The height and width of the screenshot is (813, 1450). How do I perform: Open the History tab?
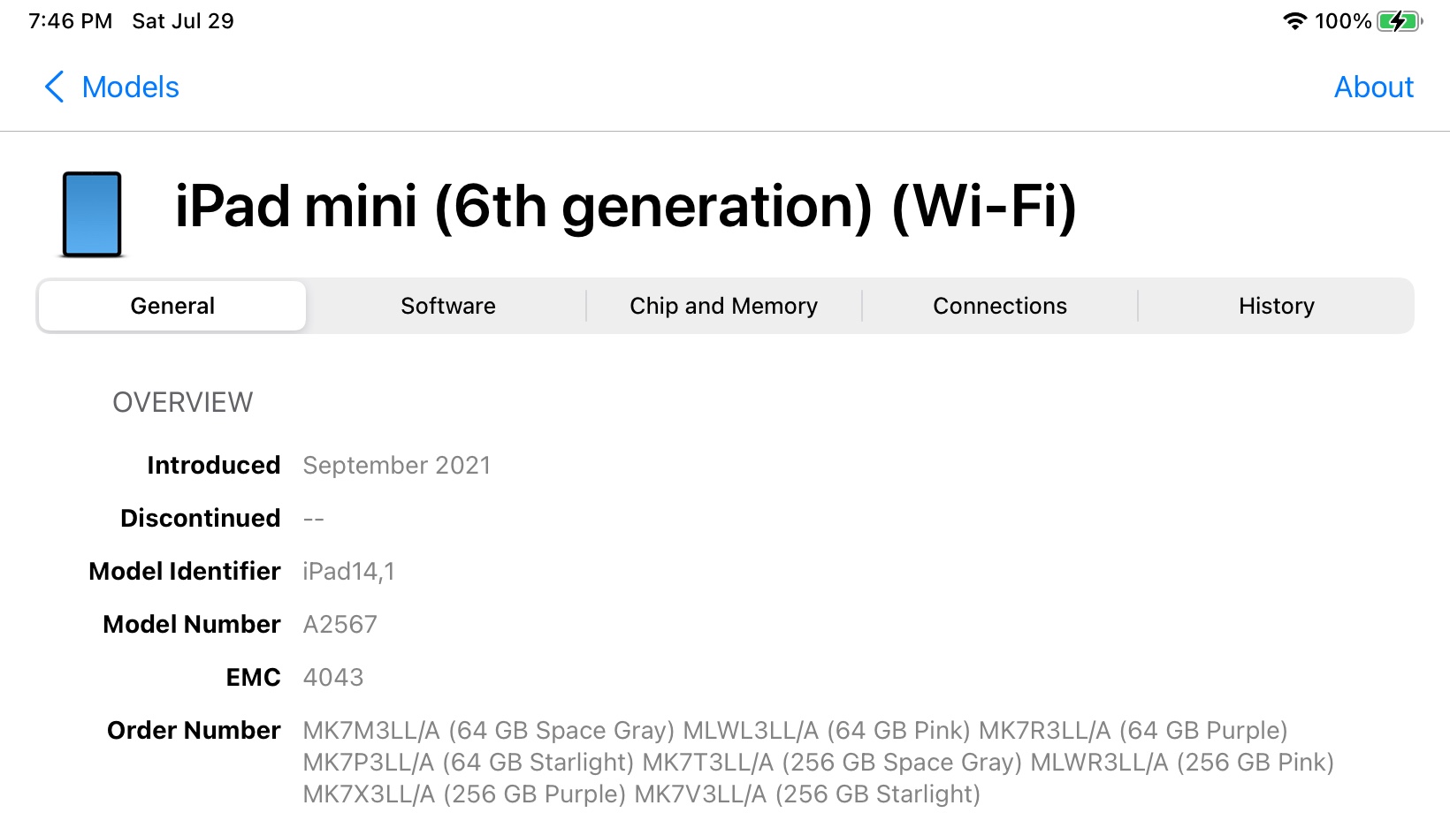click(1276, 306)
